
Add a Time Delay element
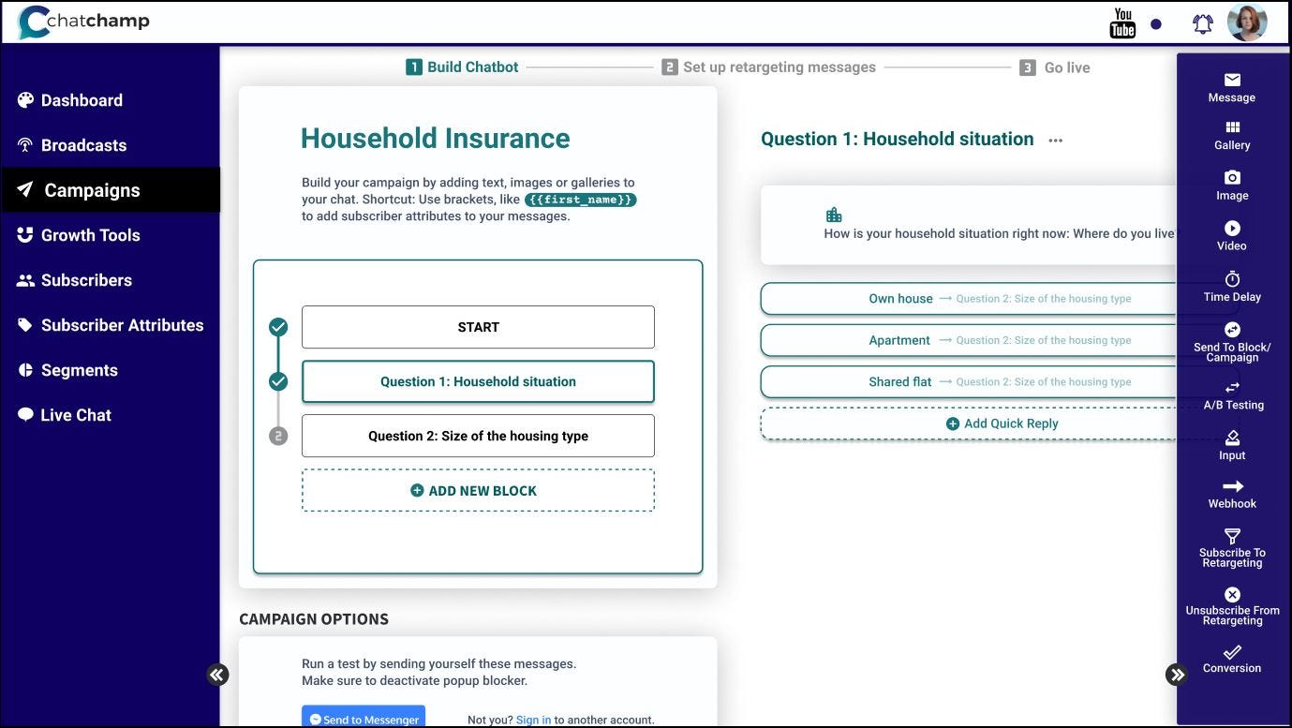[1232, 287]
